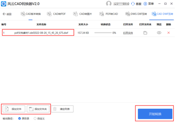
Task: Click the 157.34 KB file size cell
Action: [83, 33]
